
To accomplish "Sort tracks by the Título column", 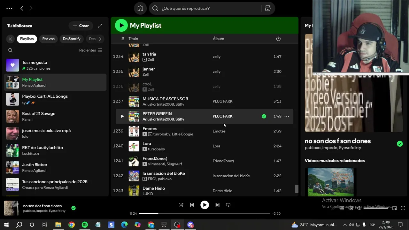I will (x=133, y=39).
